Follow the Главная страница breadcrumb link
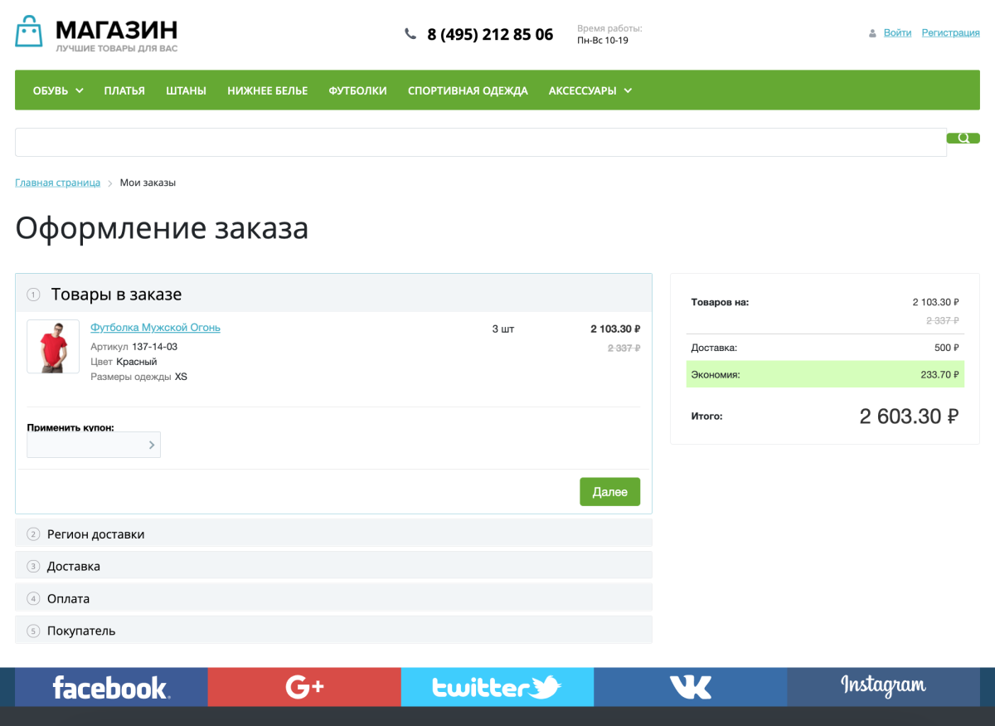 point(57,183)
